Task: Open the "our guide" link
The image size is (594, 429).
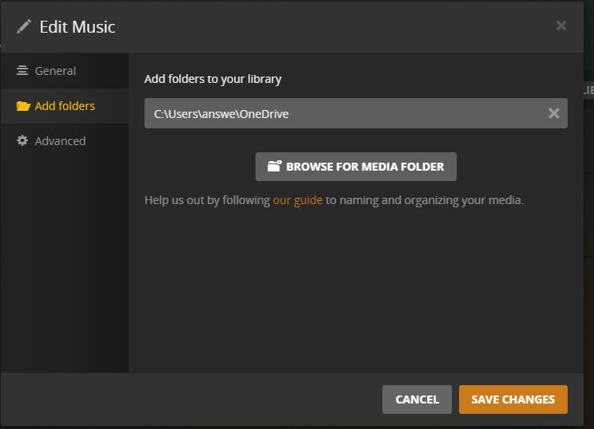Action: pyautogui.click(x=298, y=200)
